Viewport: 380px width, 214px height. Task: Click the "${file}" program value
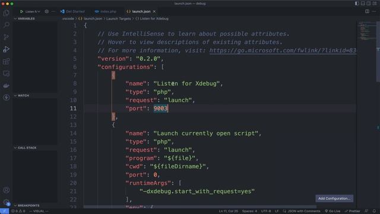179,158
